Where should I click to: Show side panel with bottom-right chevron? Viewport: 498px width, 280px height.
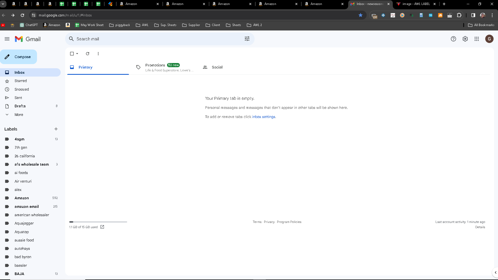495,272
